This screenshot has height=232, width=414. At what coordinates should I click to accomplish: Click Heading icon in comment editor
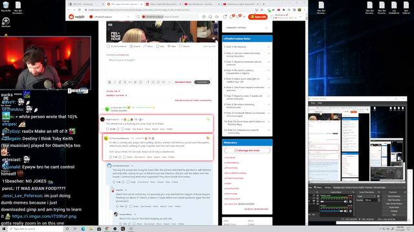pyautogui.click(x=148, y=82)
